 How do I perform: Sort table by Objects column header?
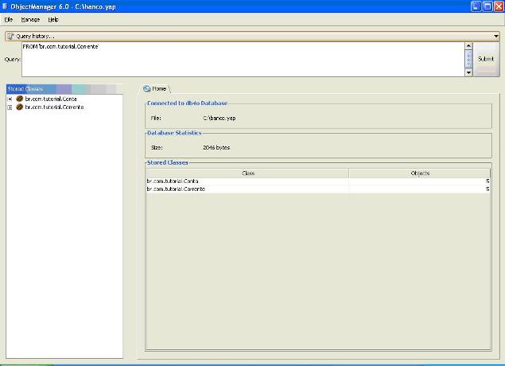[419, 173]
